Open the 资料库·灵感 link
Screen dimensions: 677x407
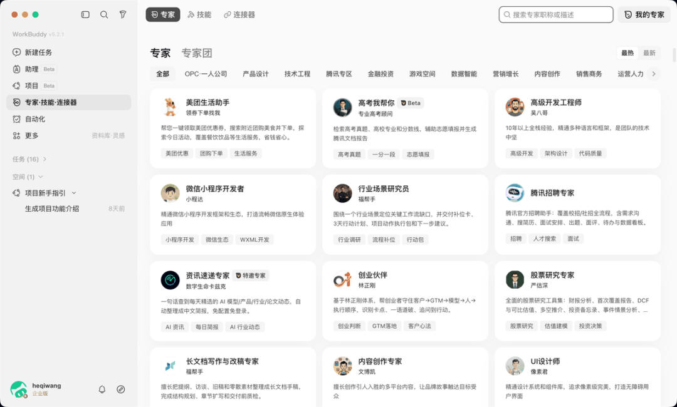(108, 135)
